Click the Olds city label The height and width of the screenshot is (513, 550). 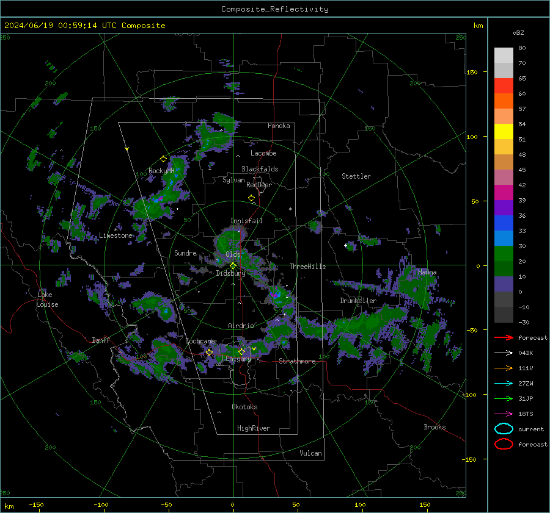pyautogui.click(x=233, y=254)
